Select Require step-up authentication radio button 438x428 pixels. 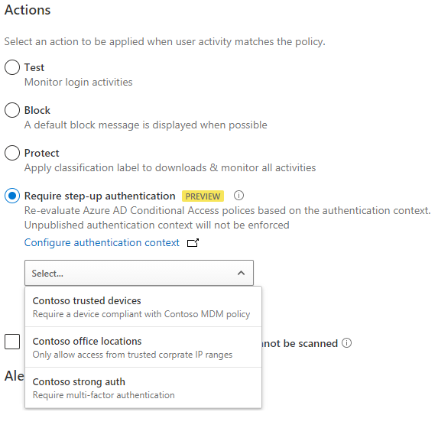tap(12, 196)
